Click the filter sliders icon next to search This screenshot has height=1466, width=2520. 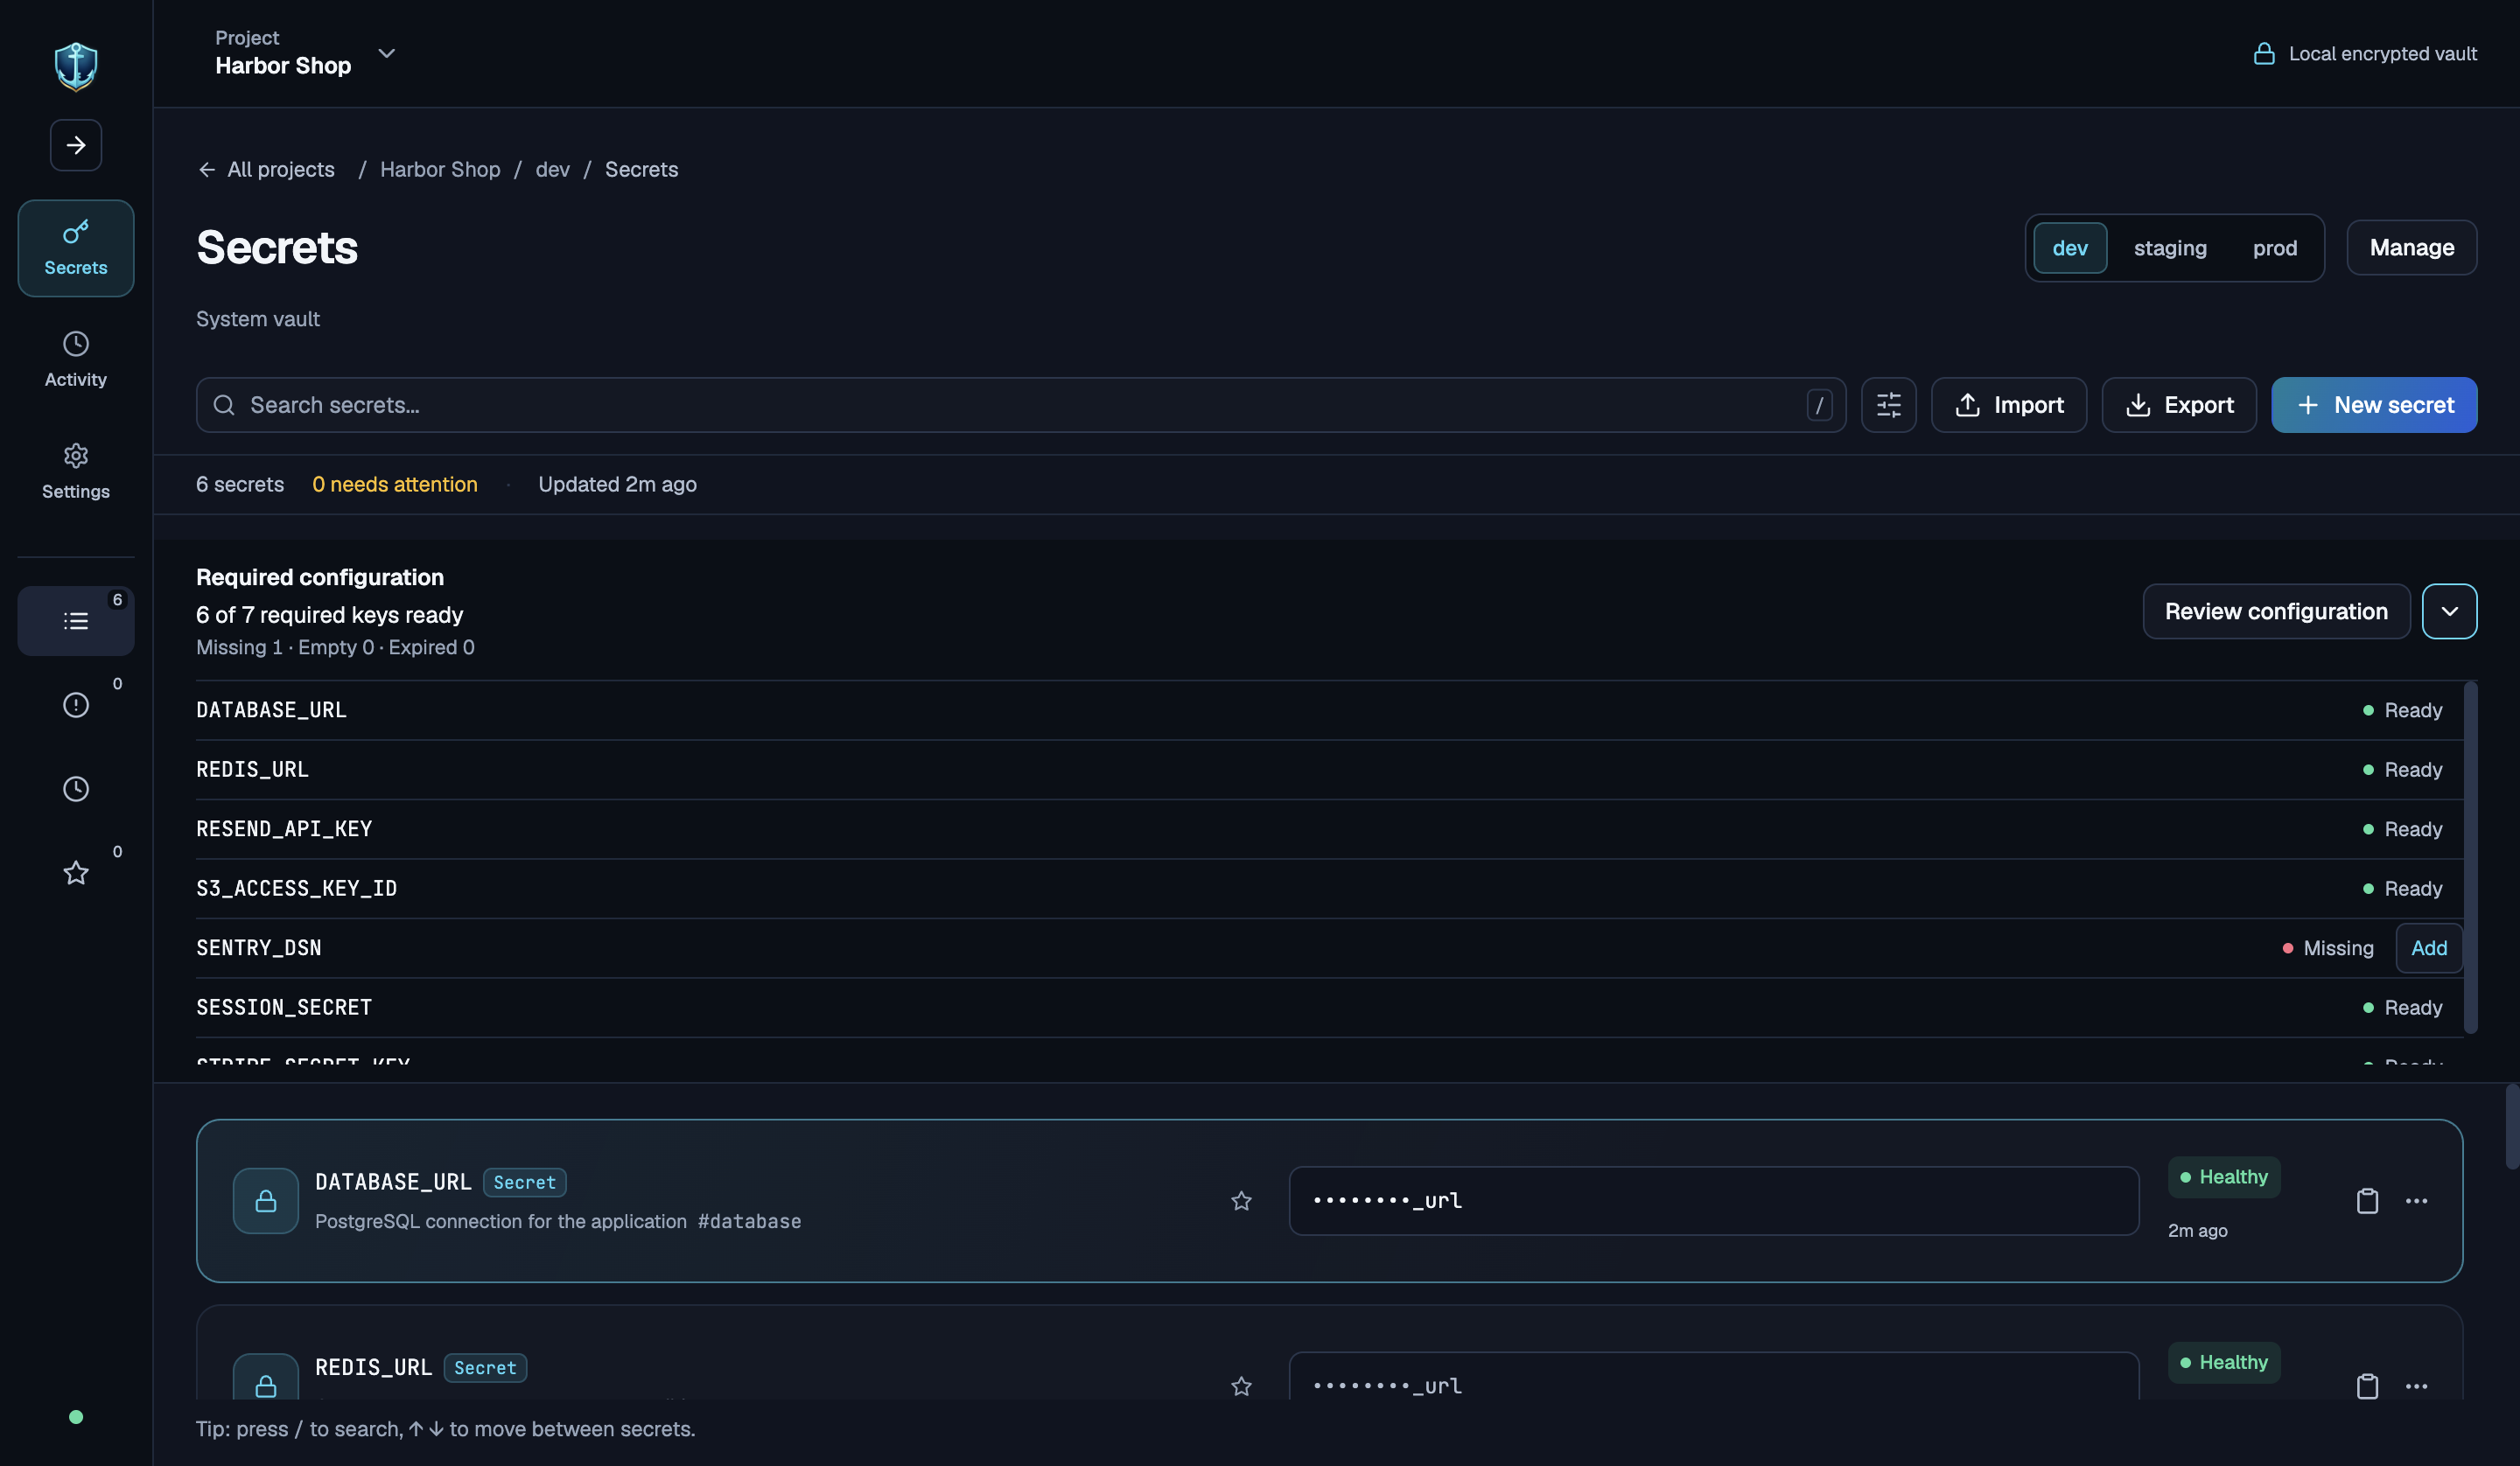pos(1888,405)
